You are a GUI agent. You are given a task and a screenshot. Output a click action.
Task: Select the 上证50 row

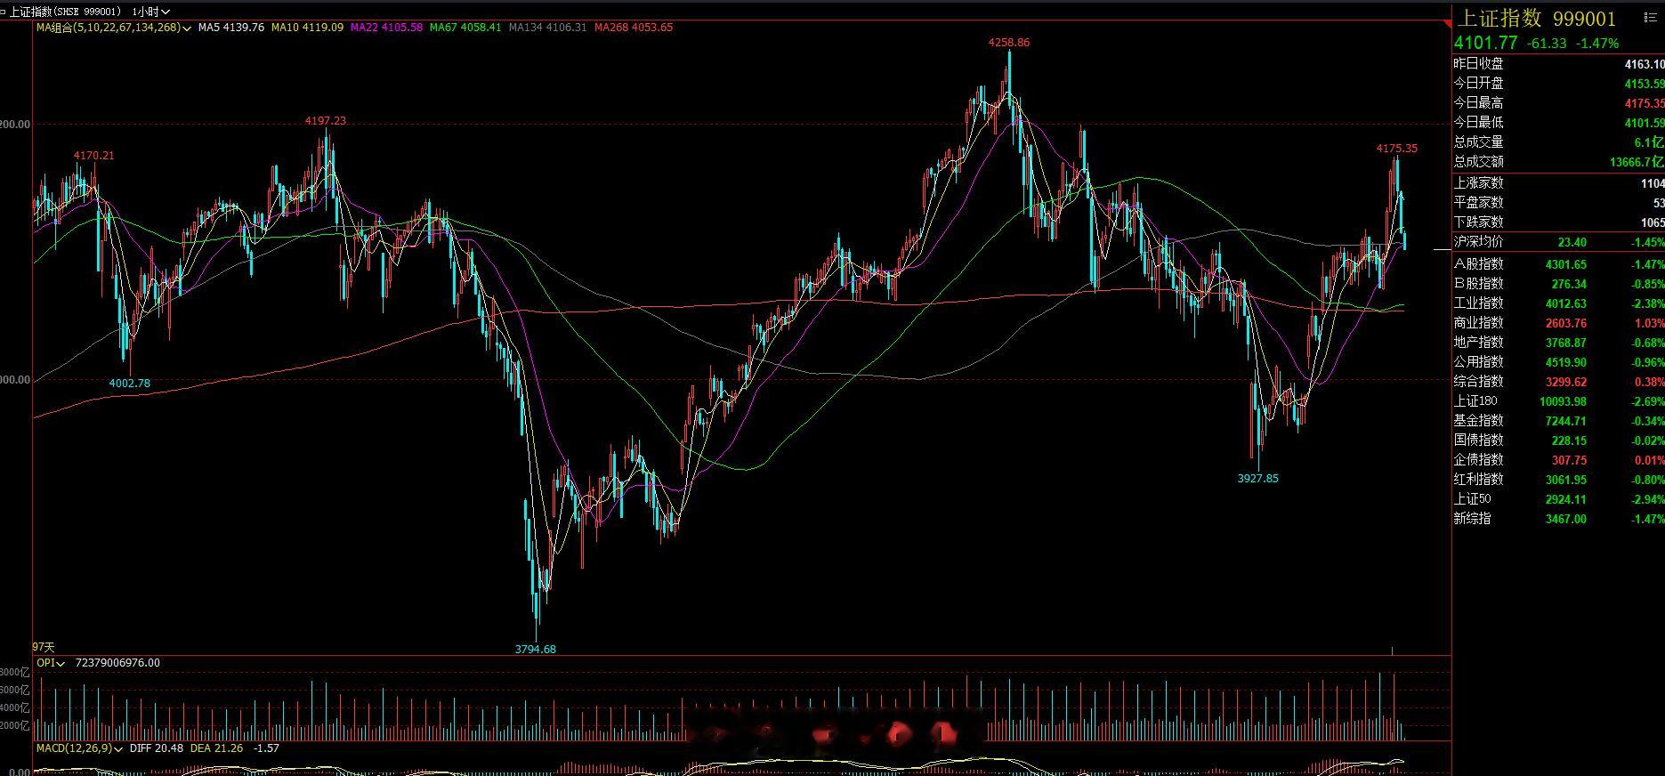click(x=1558, y=499)
